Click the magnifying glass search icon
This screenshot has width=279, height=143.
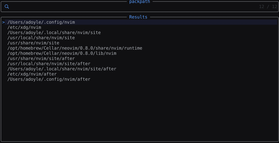coord(7,7)
